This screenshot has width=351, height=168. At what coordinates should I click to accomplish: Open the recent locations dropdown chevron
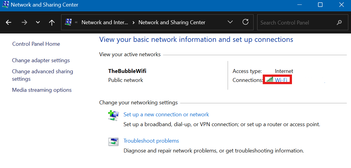38,22
